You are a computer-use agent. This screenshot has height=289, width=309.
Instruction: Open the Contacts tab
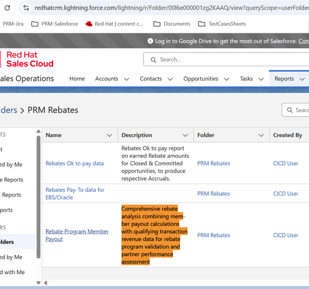point(151,79)
